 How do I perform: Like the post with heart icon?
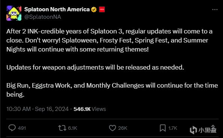112,128
